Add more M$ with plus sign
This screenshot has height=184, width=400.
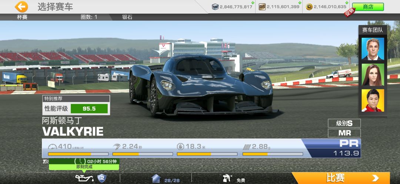point(253,3)
